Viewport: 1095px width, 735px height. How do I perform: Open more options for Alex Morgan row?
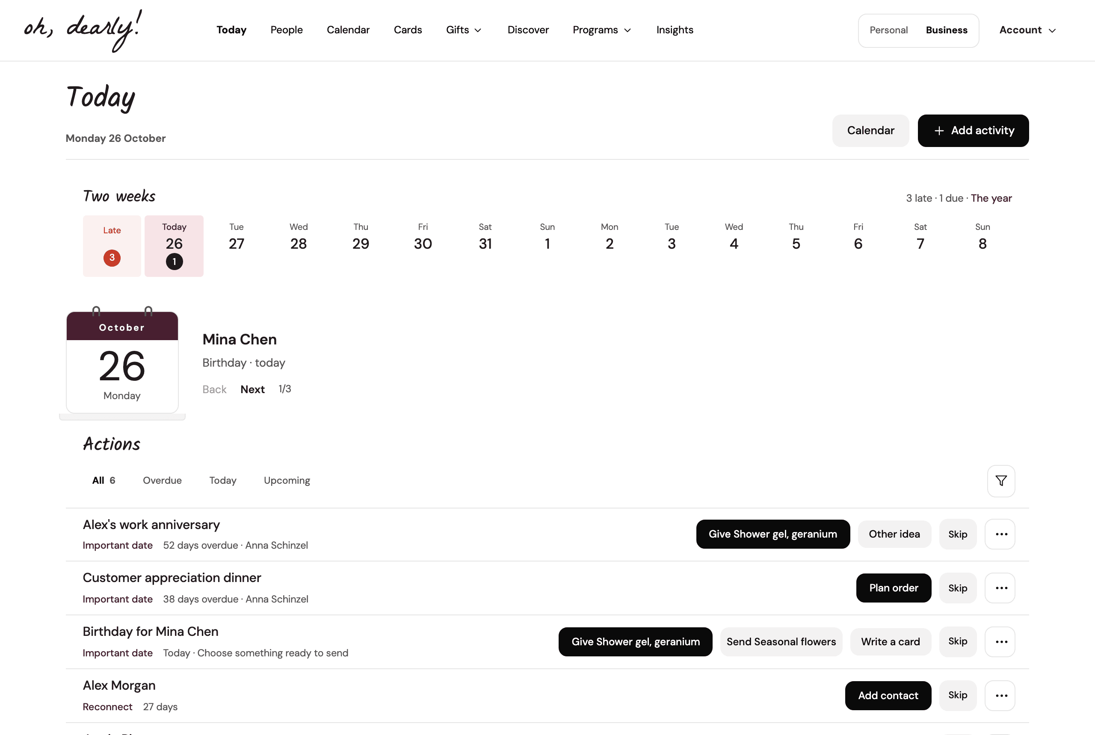(1000, 695)
